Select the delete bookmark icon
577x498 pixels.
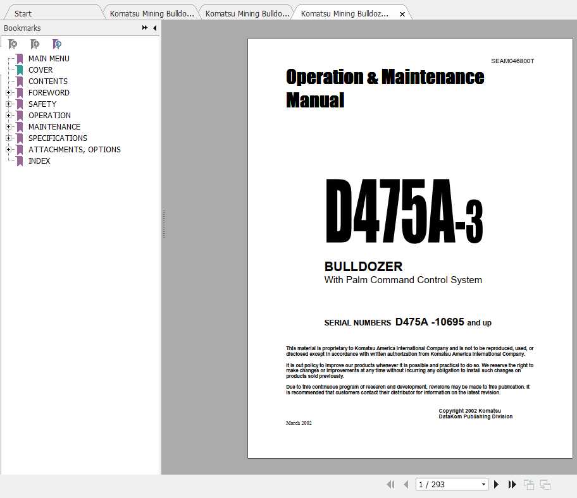13,44
